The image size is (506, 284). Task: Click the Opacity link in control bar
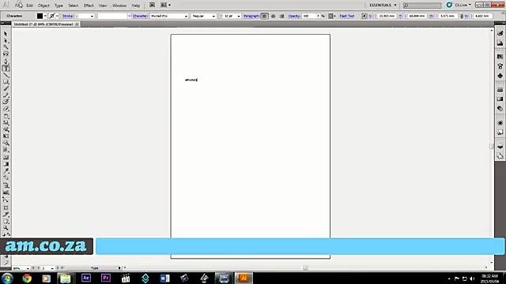click(x=294, y=16)
